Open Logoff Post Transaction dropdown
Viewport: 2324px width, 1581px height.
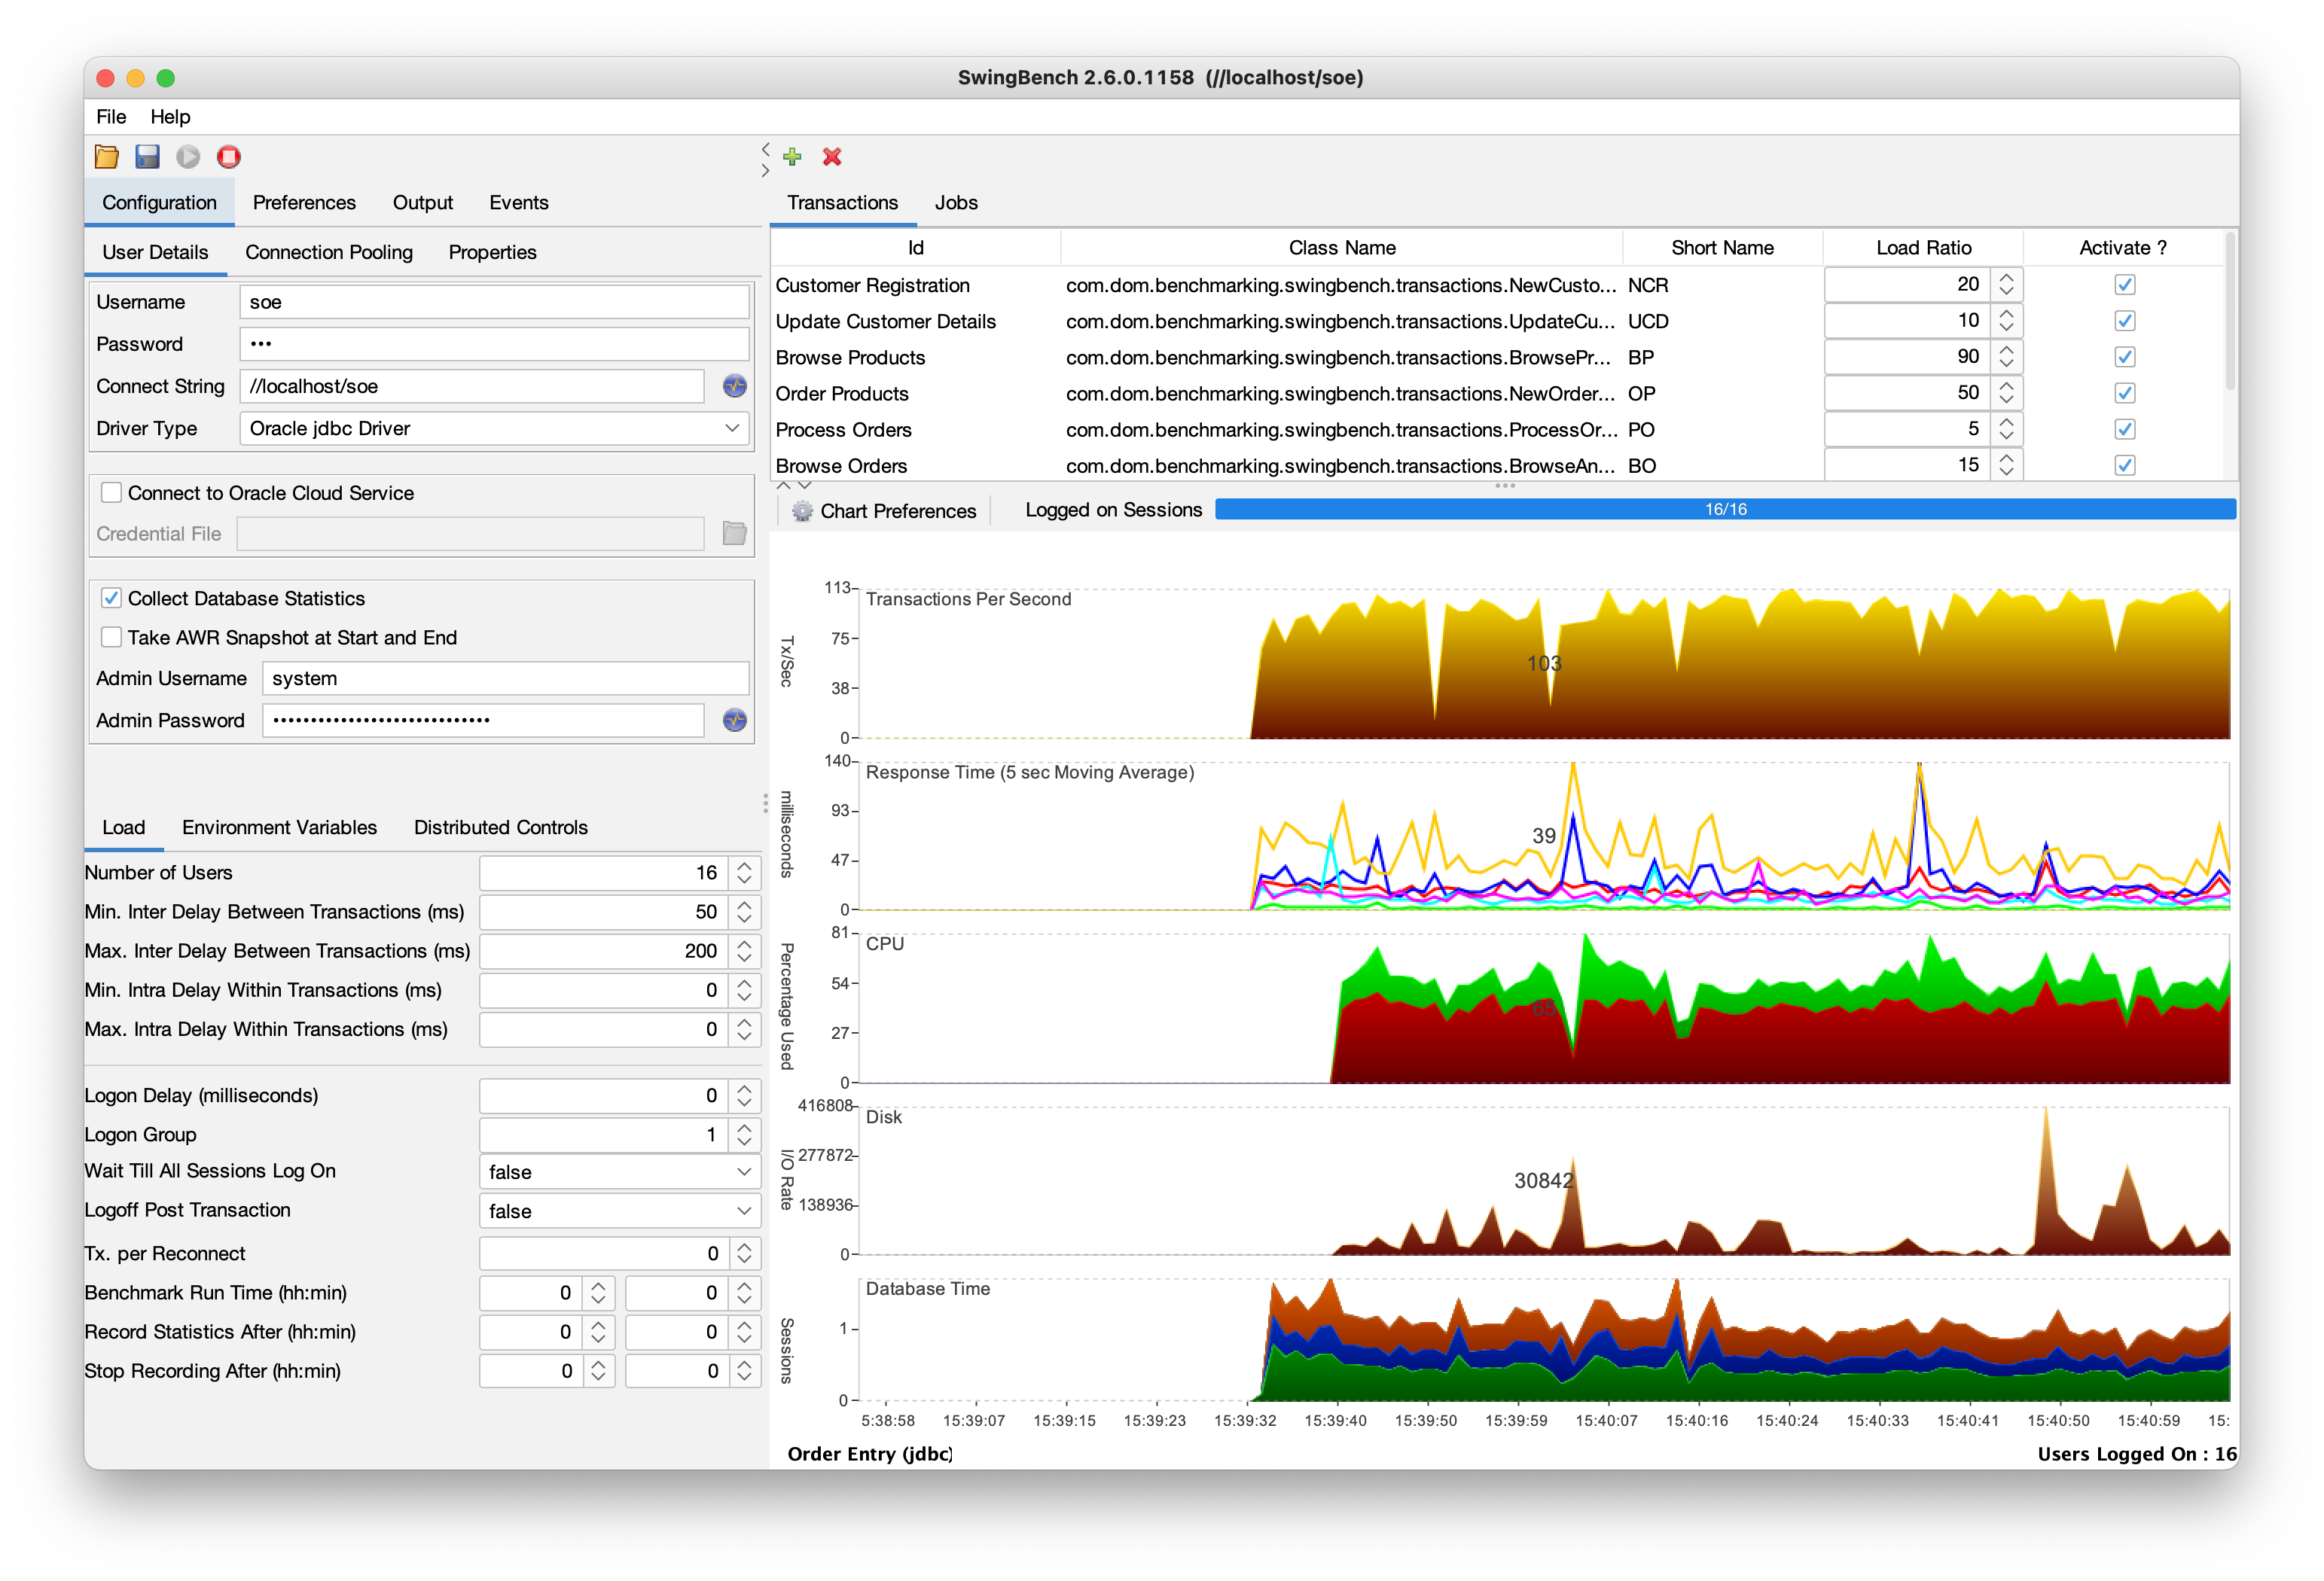point(619,1211)
